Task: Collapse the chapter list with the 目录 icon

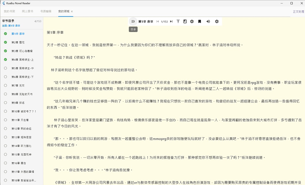Action: coord(133,22)
